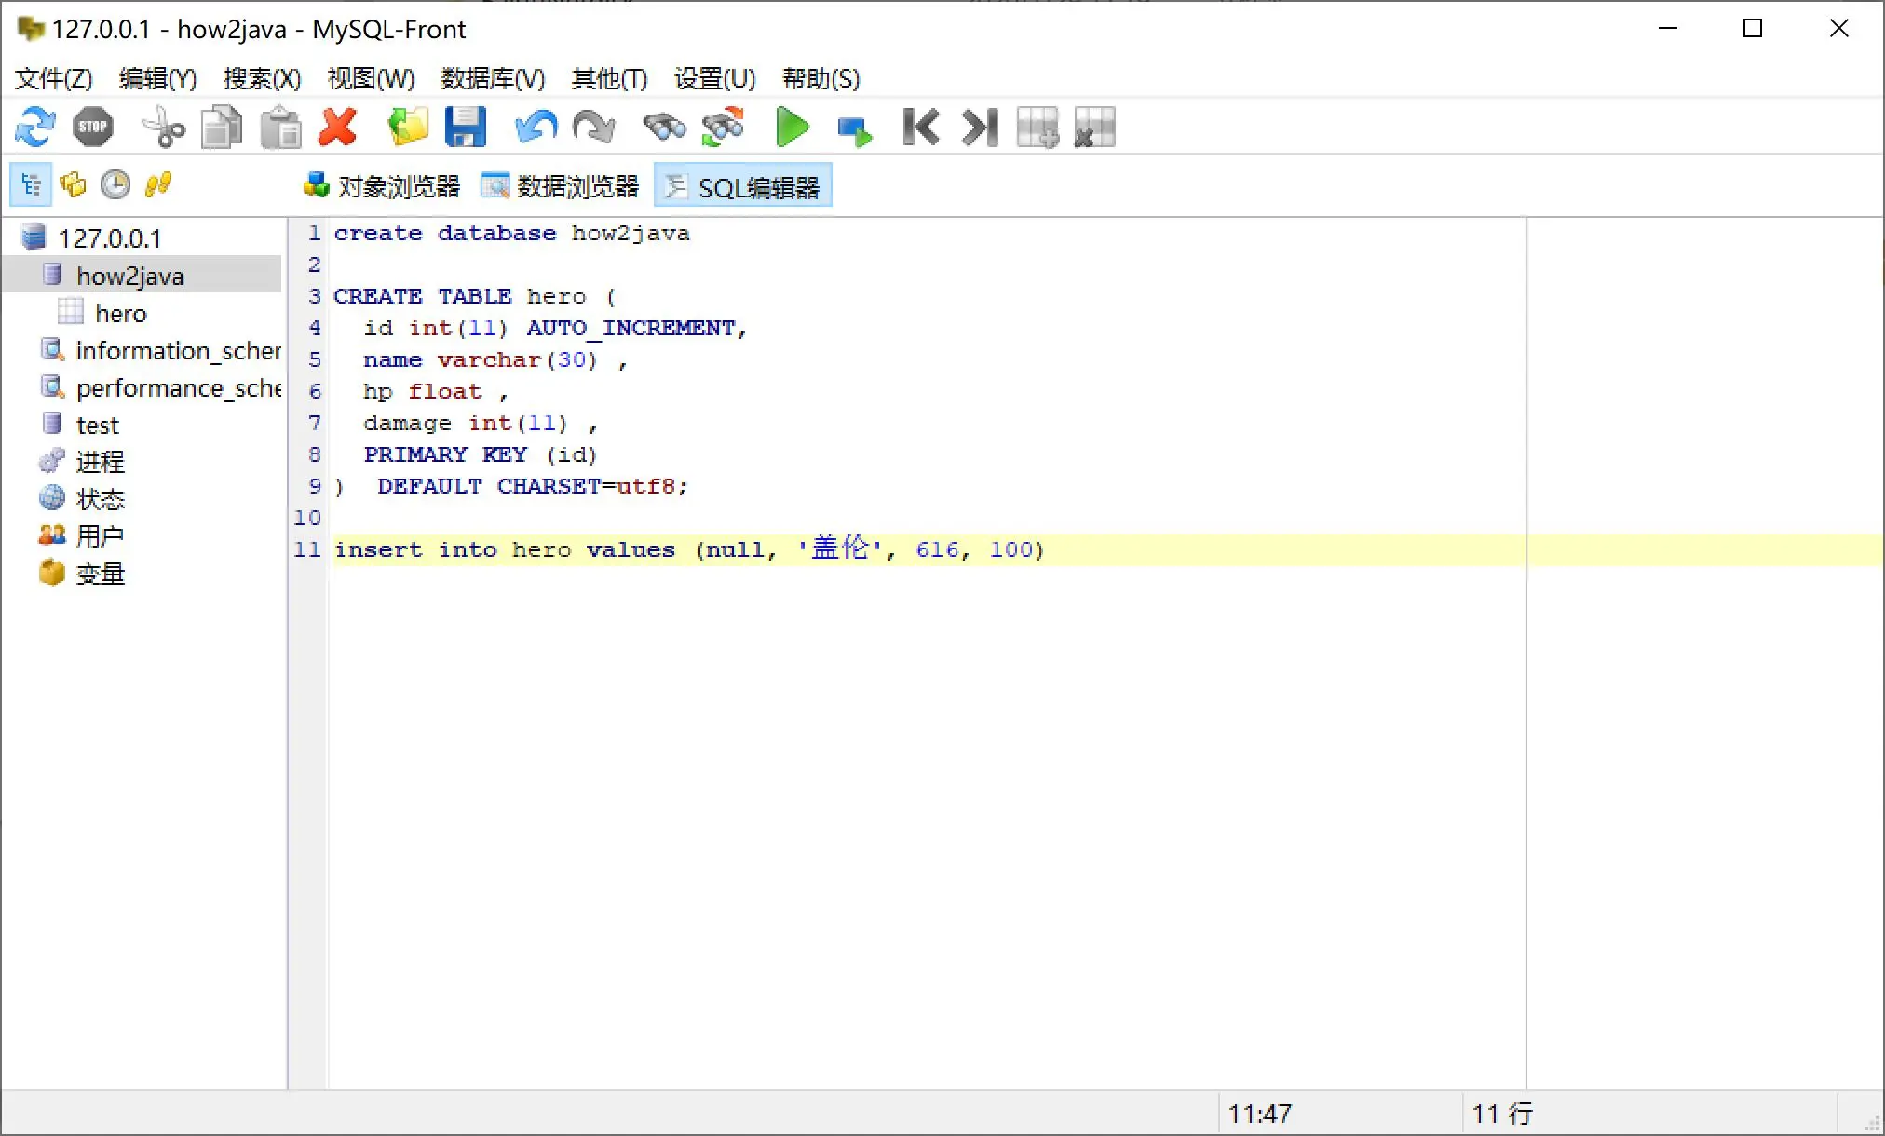
Task: Click the Stop icon to halt execution
Action: pos(92,127)
